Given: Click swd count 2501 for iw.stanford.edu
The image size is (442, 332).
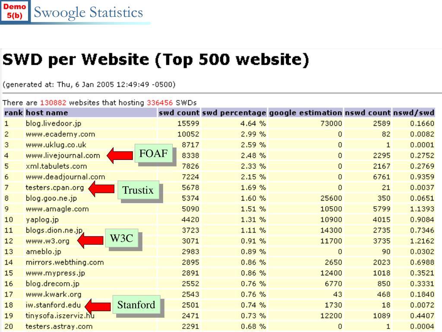Looking at the screenshot, I should [x=190, y=305].
